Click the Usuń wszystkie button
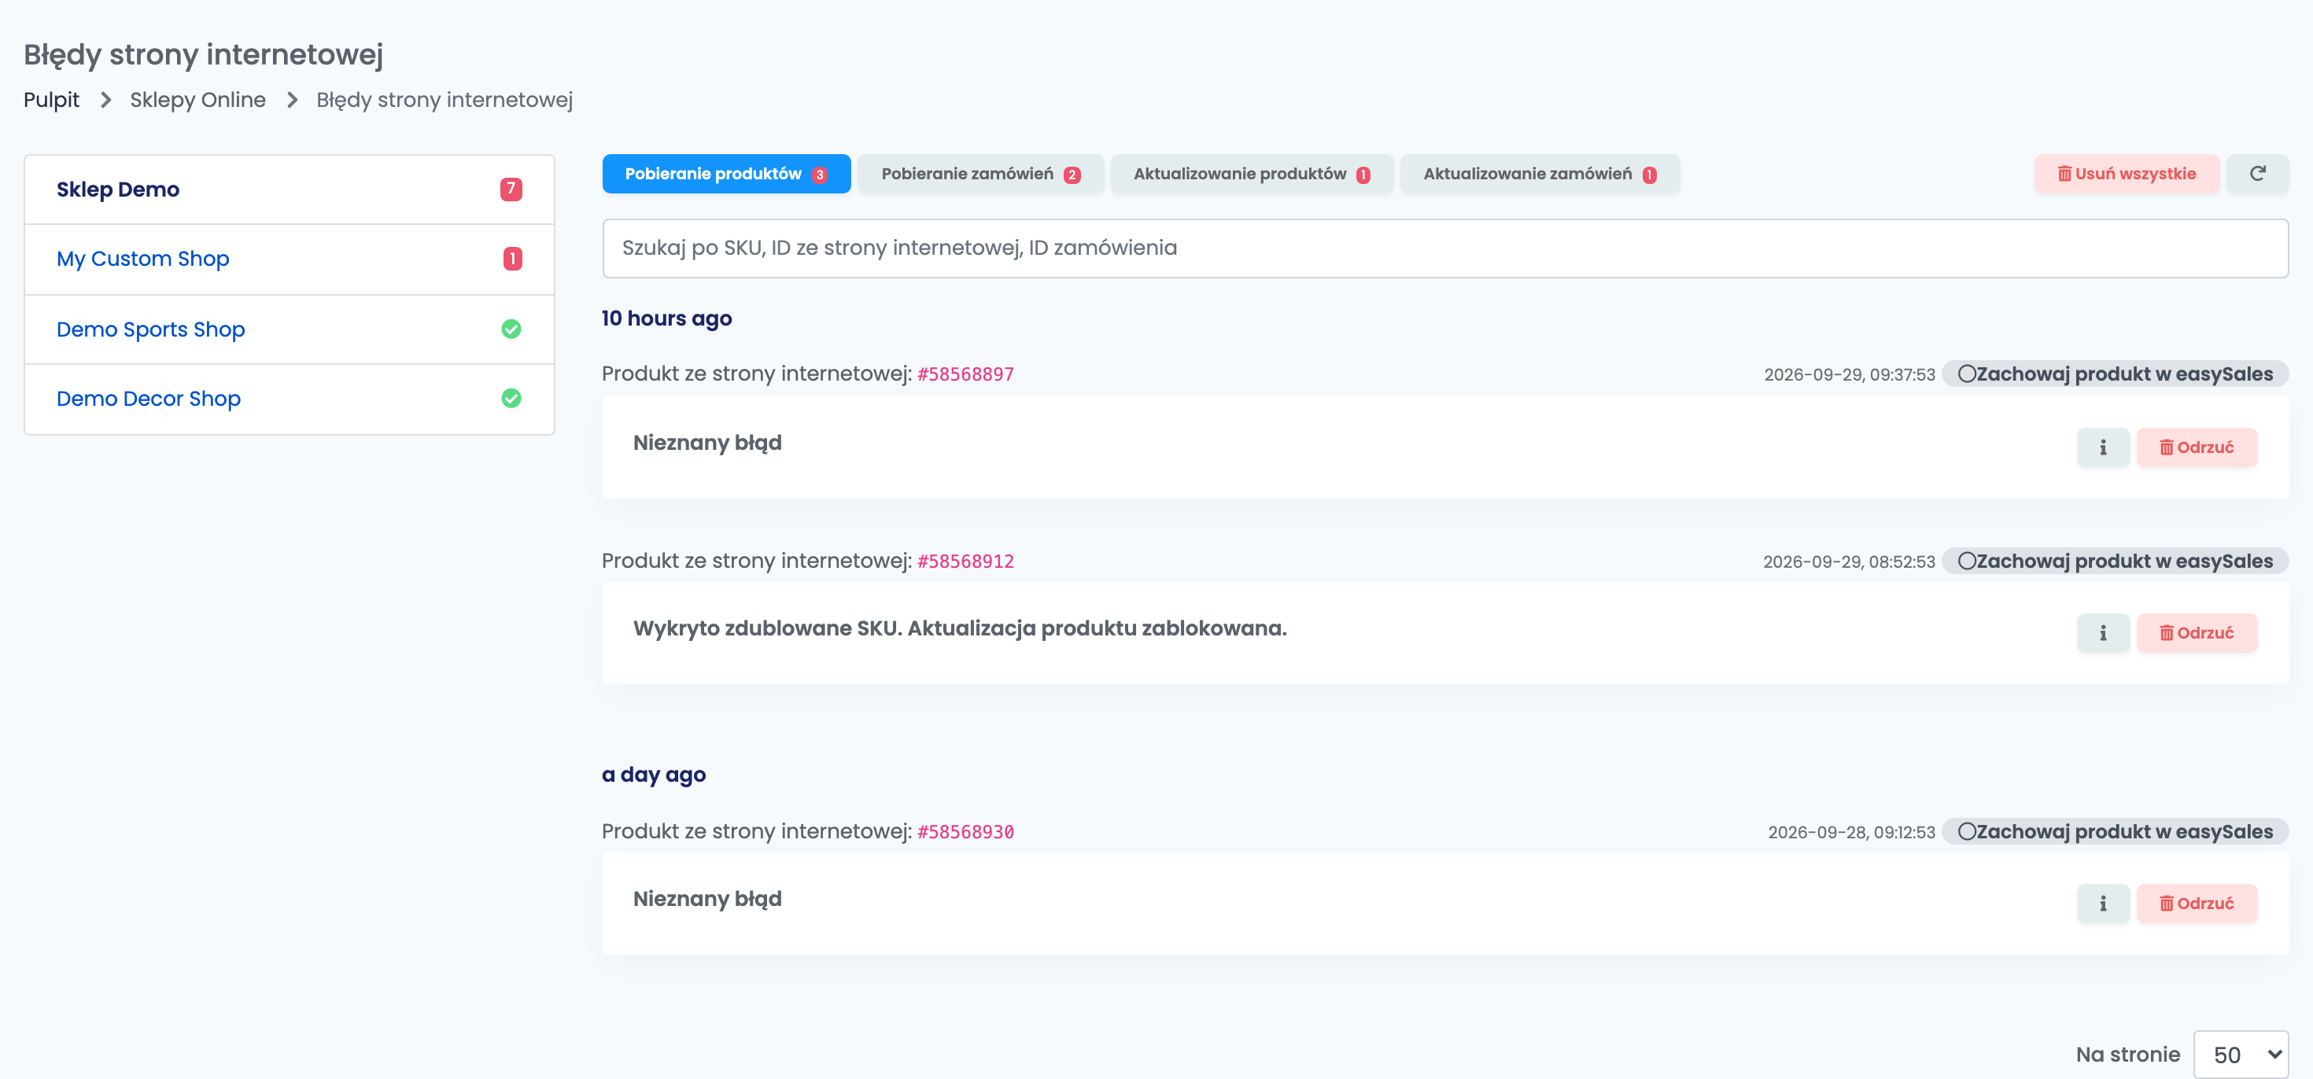 (2127, 173)
